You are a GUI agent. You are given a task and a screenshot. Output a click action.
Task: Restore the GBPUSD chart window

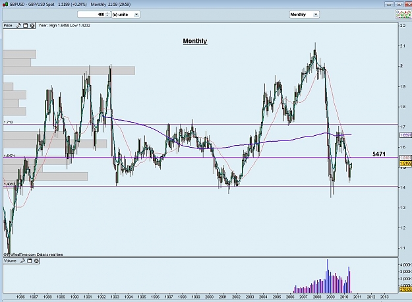399,5
